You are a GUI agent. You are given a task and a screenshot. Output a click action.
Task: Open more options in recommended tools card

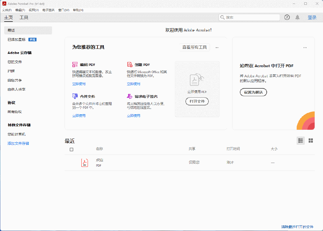[x=217, y=47]
